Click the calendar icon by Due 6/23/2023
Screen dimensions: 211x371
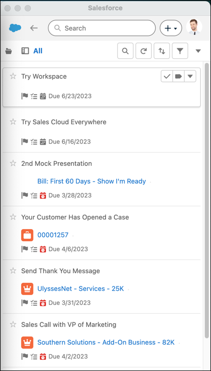pos(43,96)
